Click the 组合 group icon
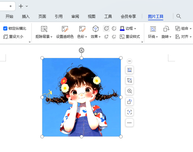The height and width of the screenshot is (152, 193). pyautogui.click(x=178, y=28)
